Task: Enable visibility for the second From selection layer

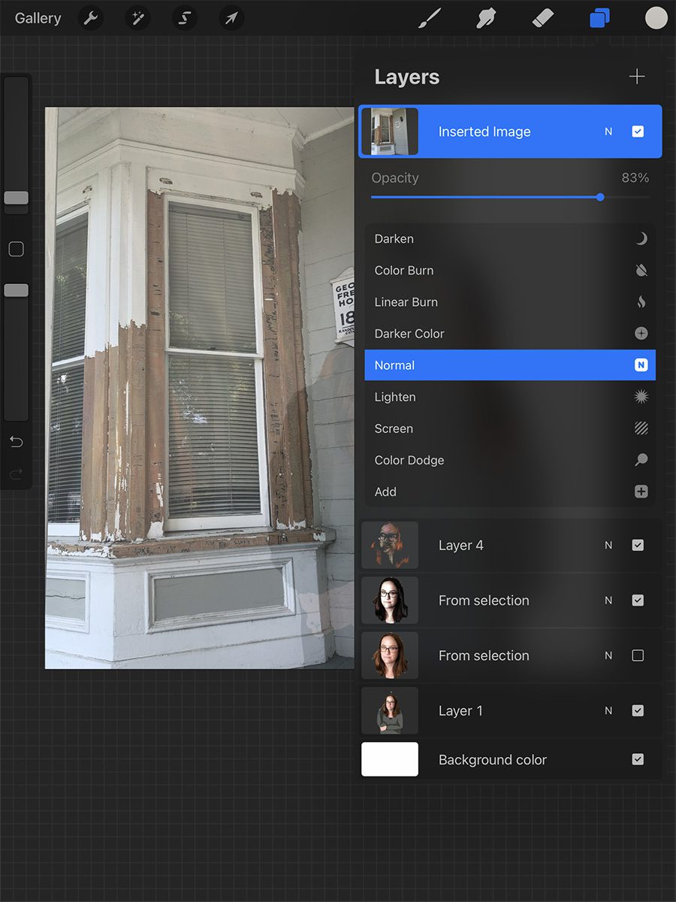Action: [638, 655]
